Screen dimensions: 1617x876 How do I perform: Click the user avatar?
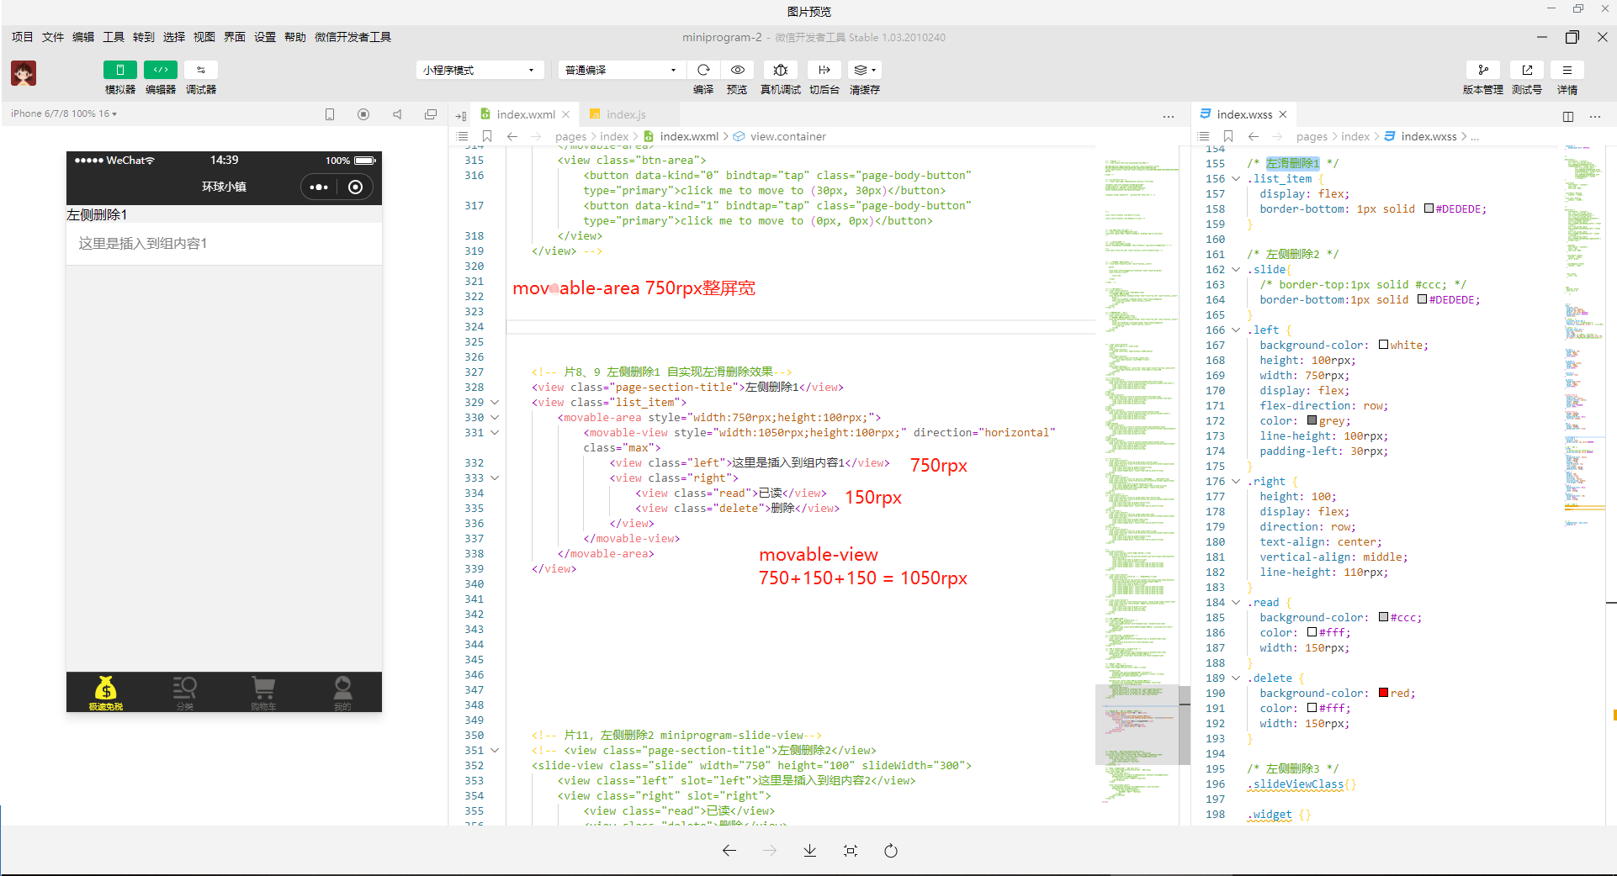24,73
